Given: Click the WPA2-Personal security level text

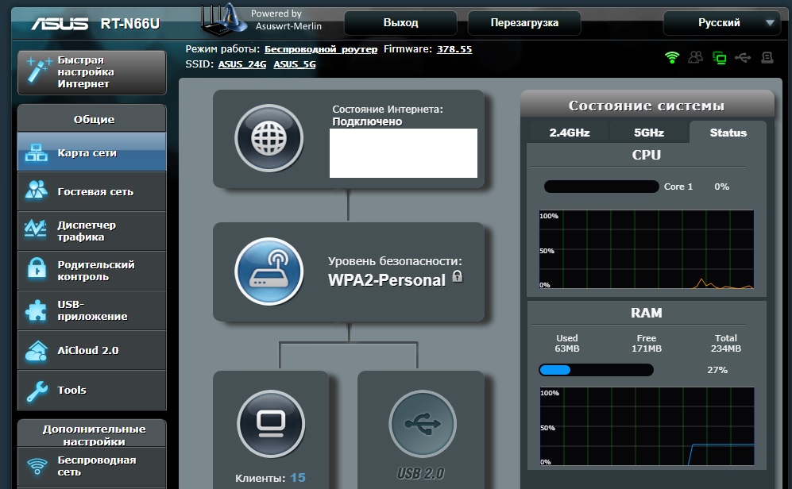Looking at the screenshot, I should (386, 280).
